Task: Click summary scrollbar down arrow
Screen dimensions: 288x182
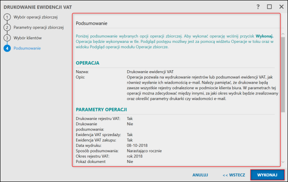Action: click(283, 162)
